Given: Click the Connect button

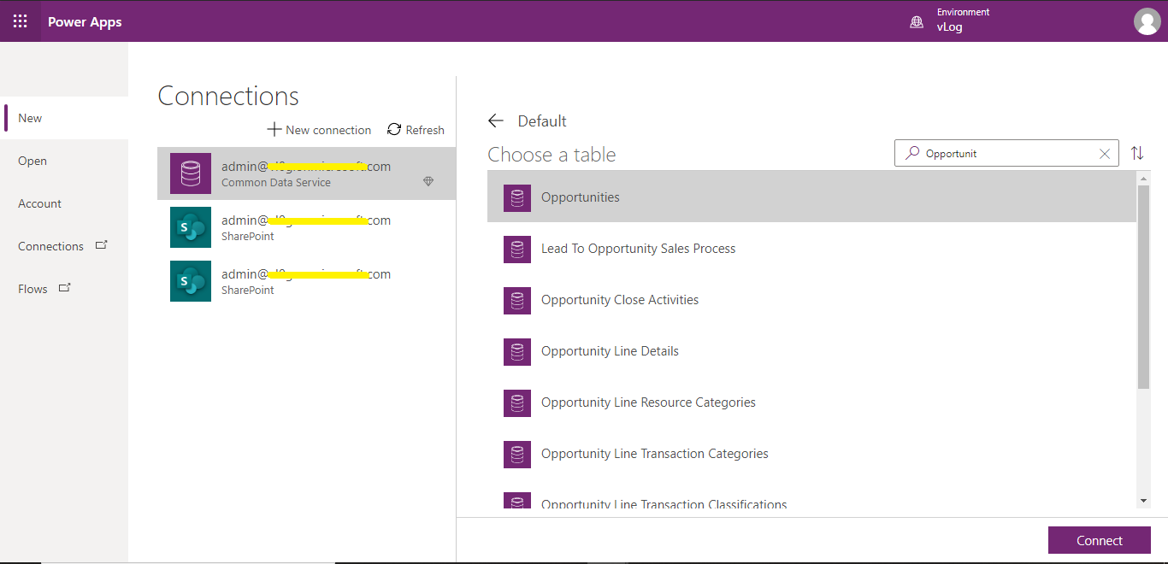Looking at the screenshot, I should pyautogui.click(x=1100, y=540).
